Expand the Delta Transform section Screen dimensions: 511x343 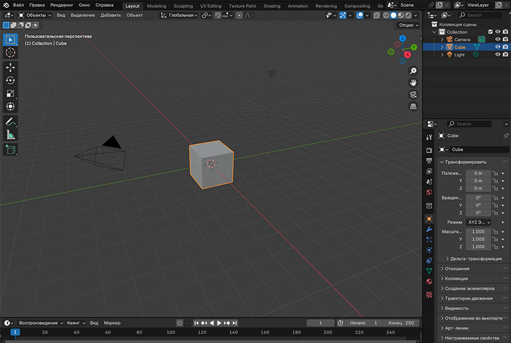[x=476, y=259]
